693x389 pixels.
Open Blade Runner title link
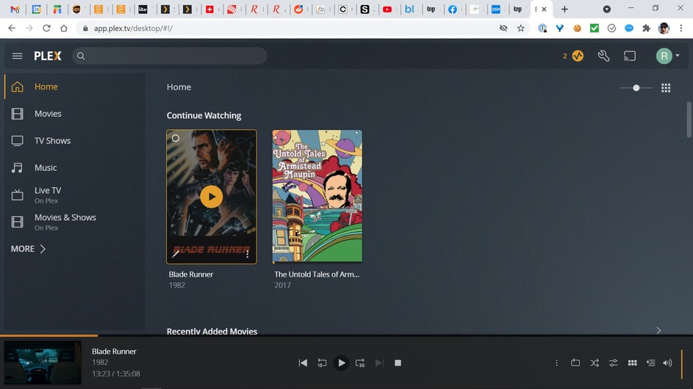[191, 275]
